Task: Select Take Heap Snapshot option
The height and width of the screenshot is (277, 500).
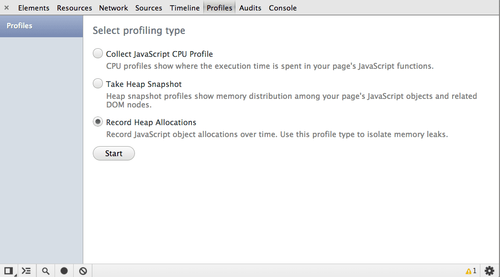Action: [98, 83]
